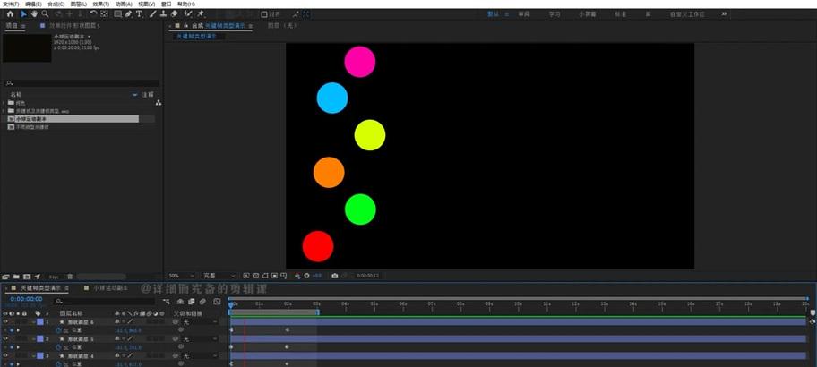The image size is (817, 367).
Task: Click the second keyframe on 形状图层 6 position
Action: click(287, 330)
